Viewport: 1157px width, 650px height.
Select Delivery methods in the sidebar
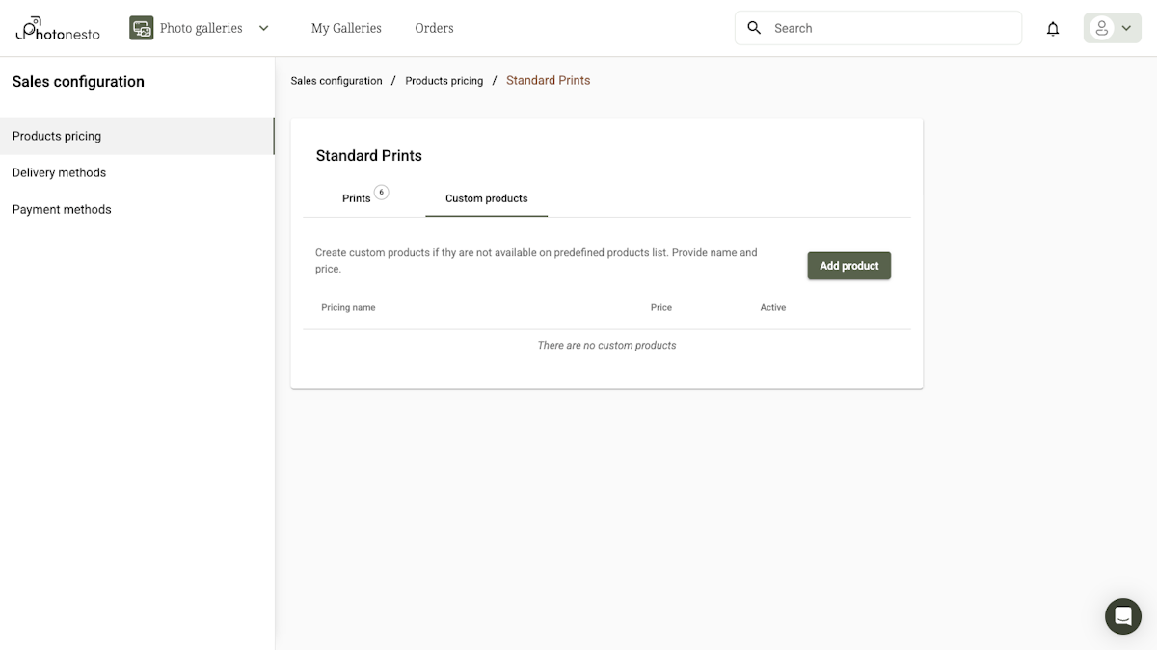(x=59, y=172)
